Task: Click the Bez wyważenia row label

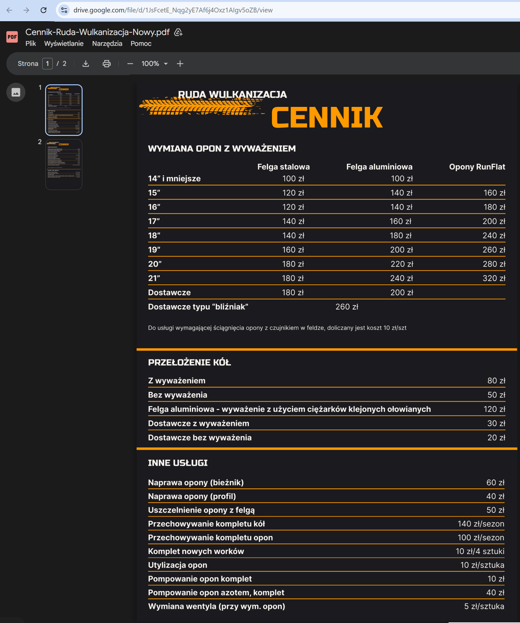Action: click(178, 395)
